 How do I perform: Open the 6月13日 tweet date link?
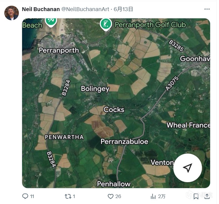point(123,9)
